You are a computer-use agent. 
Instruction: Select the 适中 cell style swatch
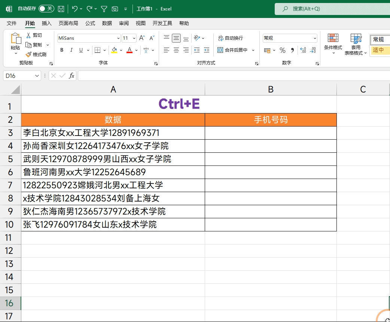click(x=380, y=50)
